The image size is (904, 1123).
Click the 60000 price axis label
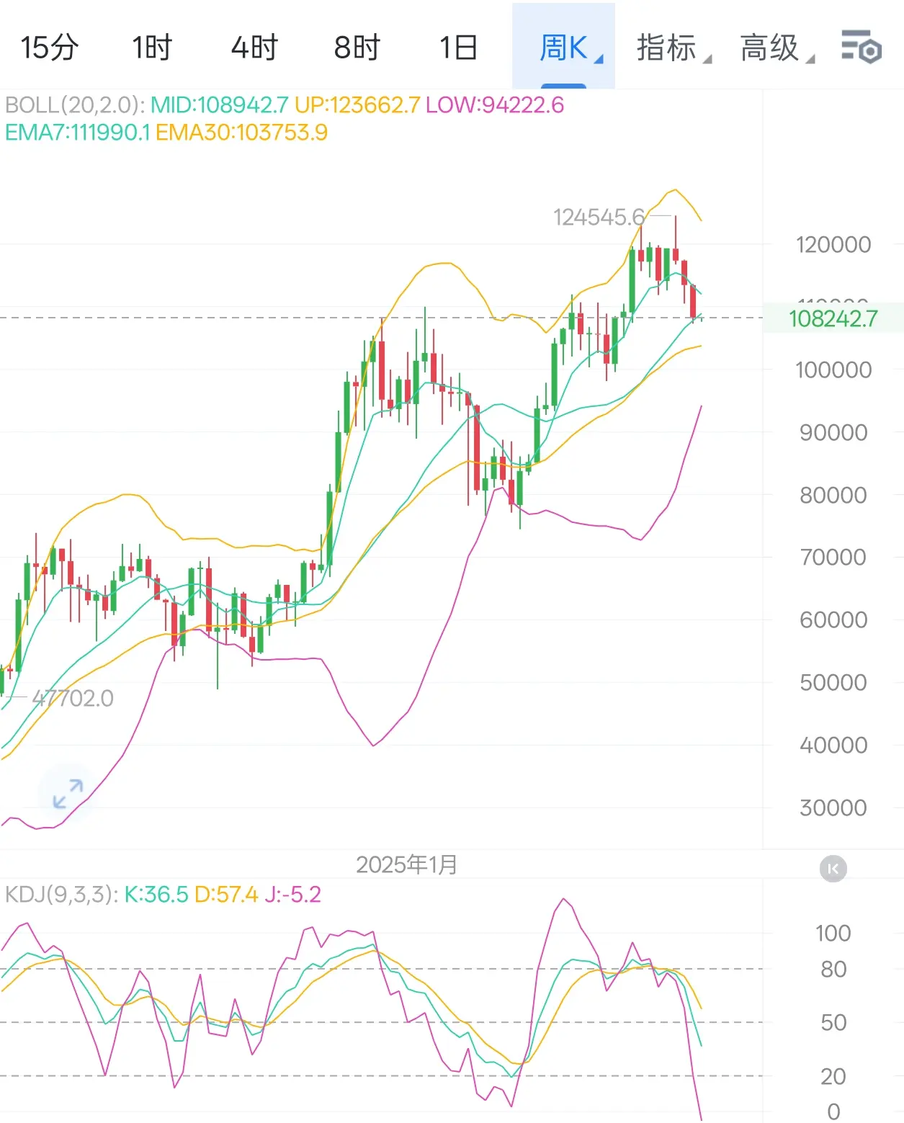(x=833, y=620)
